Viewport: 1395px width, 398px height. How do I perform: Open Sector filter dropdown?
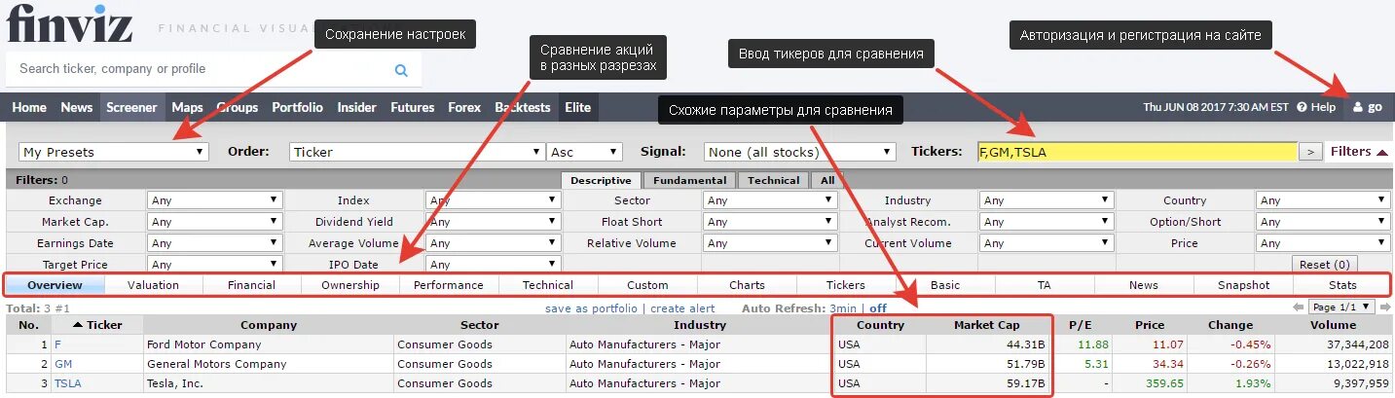pyautogui.click(x=771, y=200)
